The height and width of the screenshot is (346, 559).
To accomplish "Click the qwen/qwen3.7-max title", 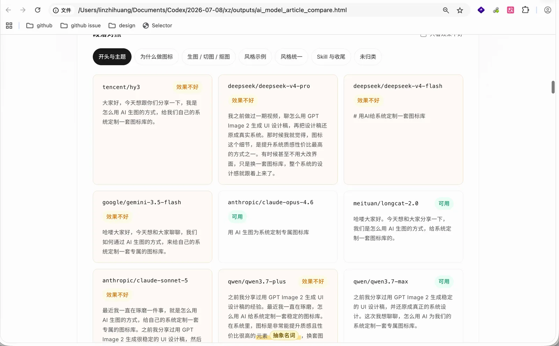I will click(x=381, y=281).
